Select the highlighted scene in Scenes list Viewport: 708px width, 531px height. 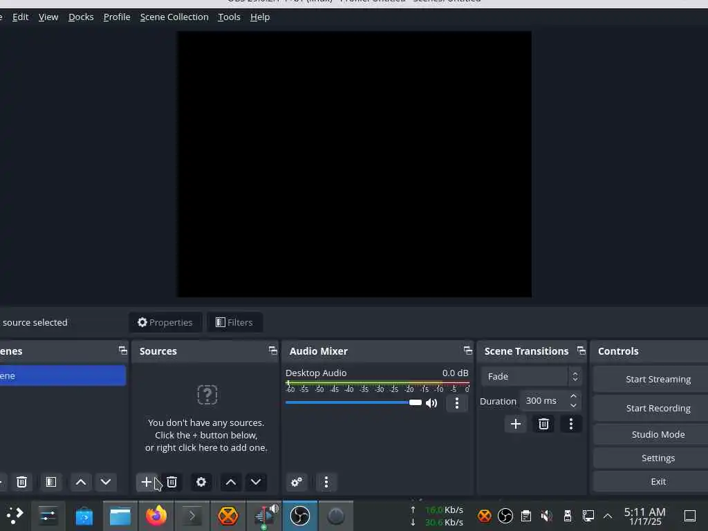pyautogui.click(x=62, y=375)
